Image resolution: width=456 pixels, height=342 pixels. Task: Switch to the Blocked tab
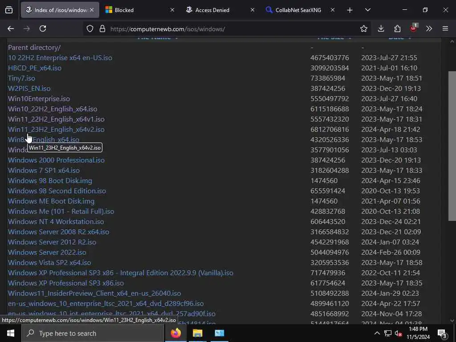point(139,10)
